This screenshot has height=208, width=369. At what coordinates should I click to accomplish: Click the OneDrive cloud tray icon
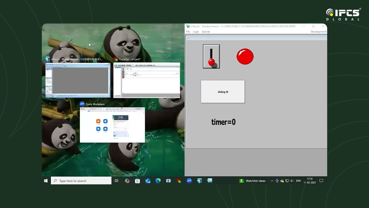coord(282,181)
